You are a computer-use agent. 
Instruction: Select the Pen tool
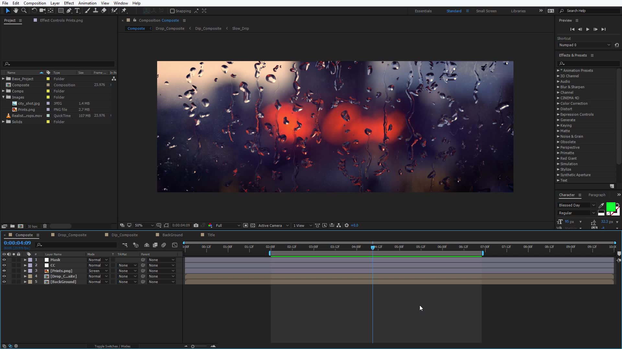[x=69, y=11]
